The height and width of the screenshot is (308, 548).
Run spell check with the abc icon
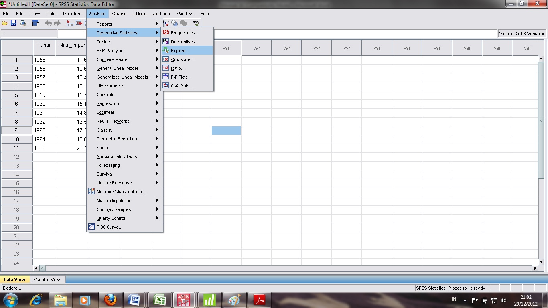(x=196, y=23)
